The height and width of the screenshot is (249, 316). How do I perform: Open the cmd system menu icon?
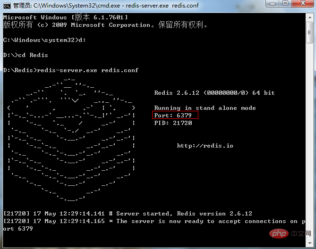7,6
